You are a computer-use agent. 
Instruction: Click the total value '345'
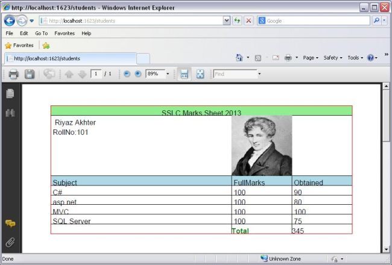[298, 231]
